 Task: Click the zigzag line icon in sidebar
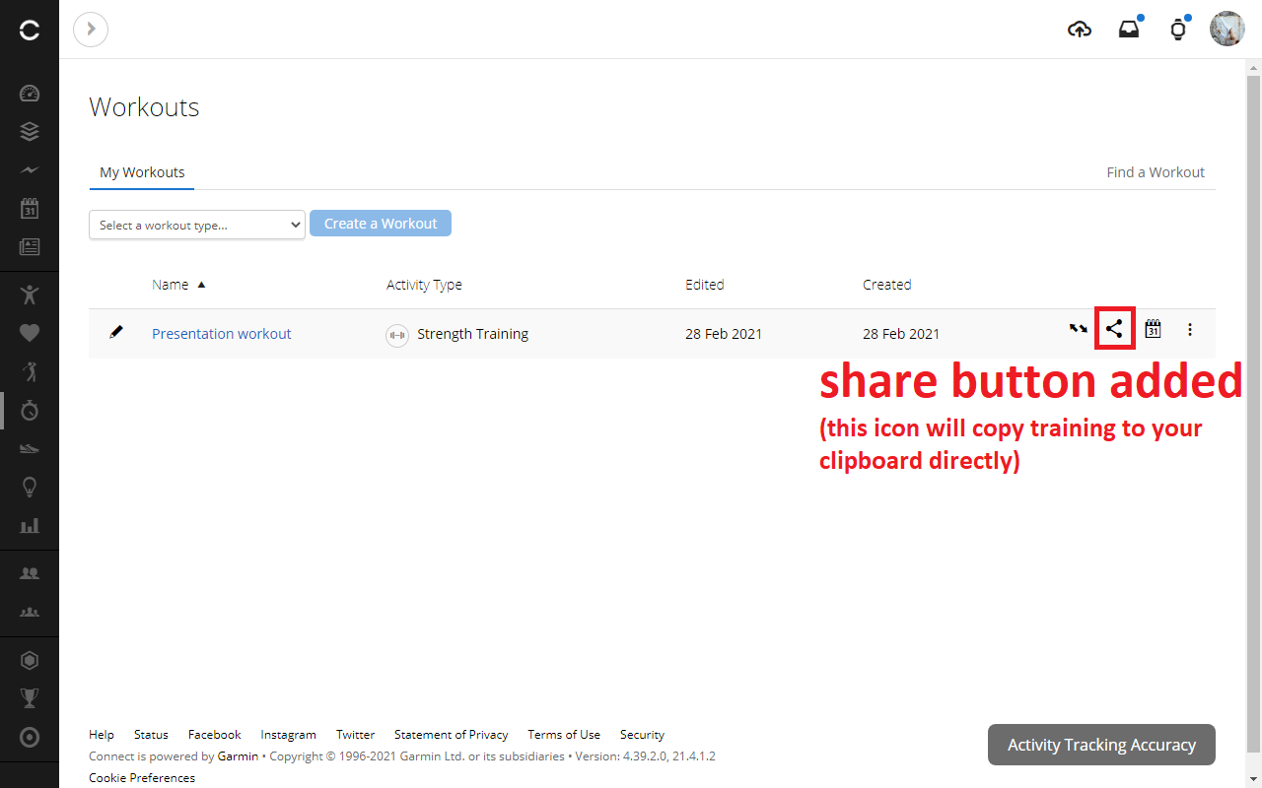[30, 170]
